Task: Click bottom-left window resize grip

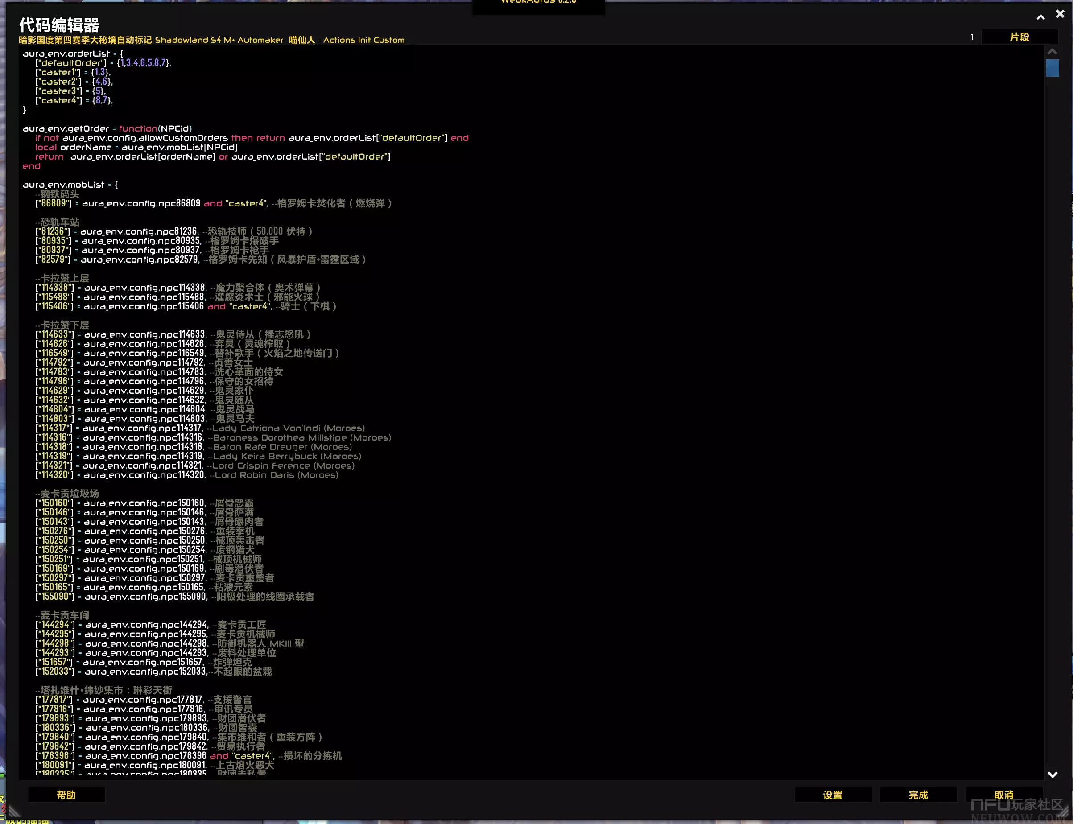Action: 14,812
